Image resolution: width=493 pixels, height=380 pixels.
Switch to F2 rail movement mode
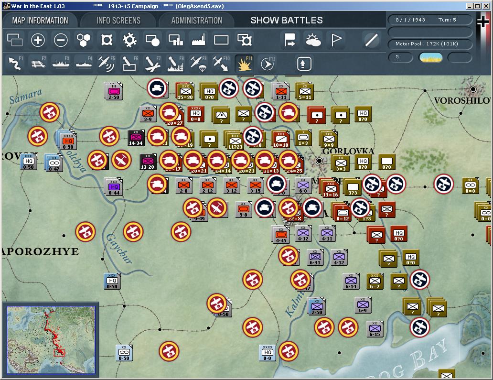click(38, 64)
